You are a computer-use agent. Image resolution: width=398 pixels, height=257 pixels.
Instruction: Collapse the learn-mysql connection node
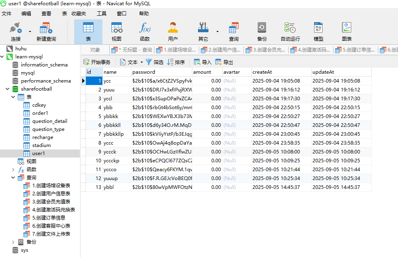click(x=2, y=56)
